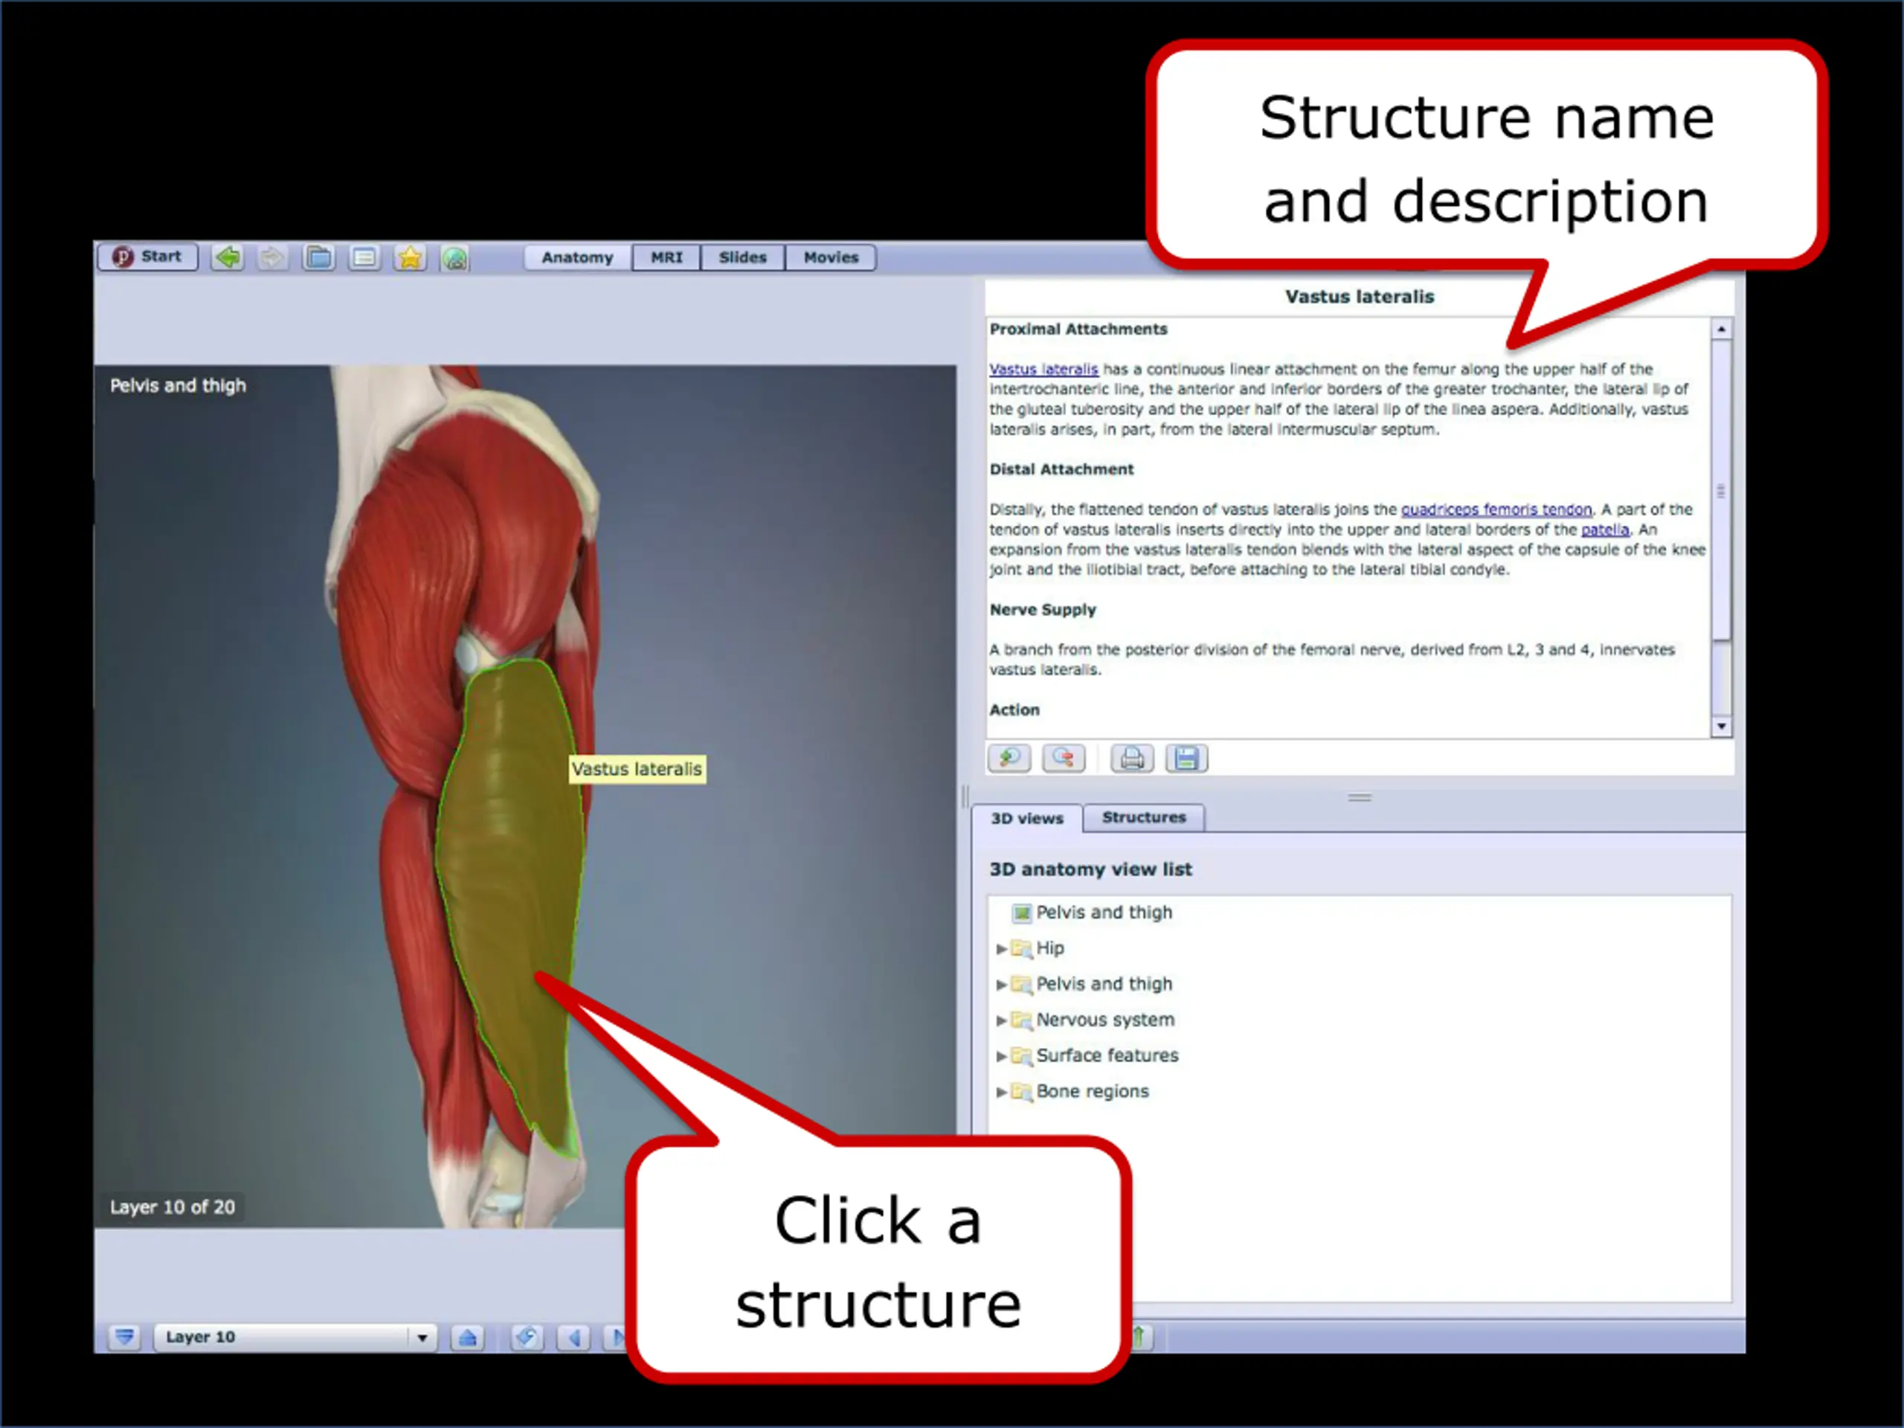Screen dimensions: 1904x1428
Task: Click the Surface features folder label
Action: click(1107, 1055)
